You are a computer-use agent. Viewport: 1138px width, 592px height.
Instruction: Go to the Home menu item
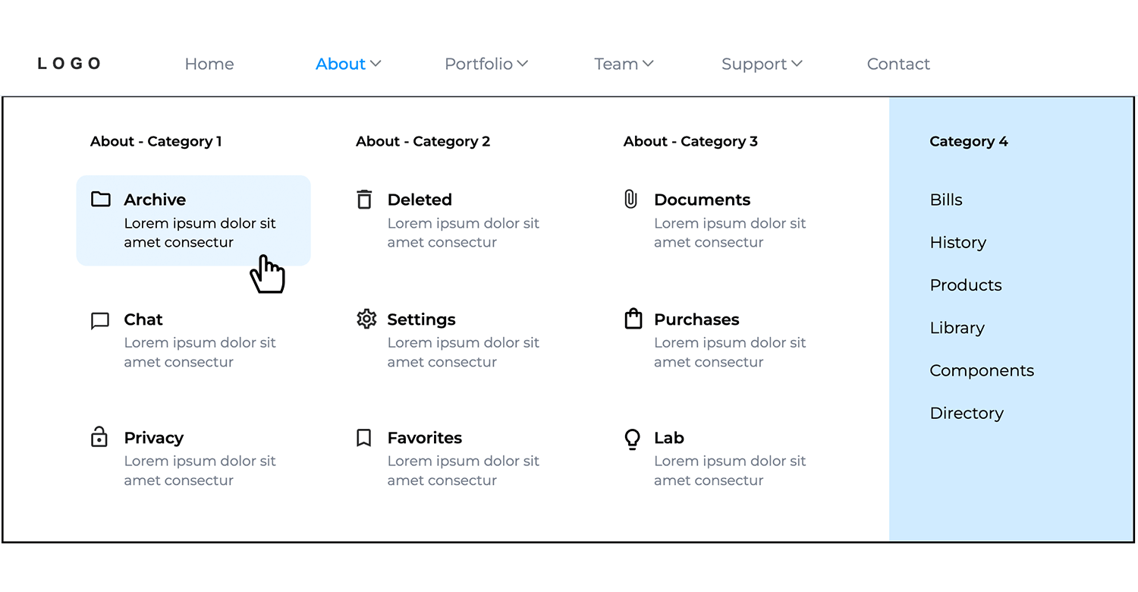pos(209,65)
